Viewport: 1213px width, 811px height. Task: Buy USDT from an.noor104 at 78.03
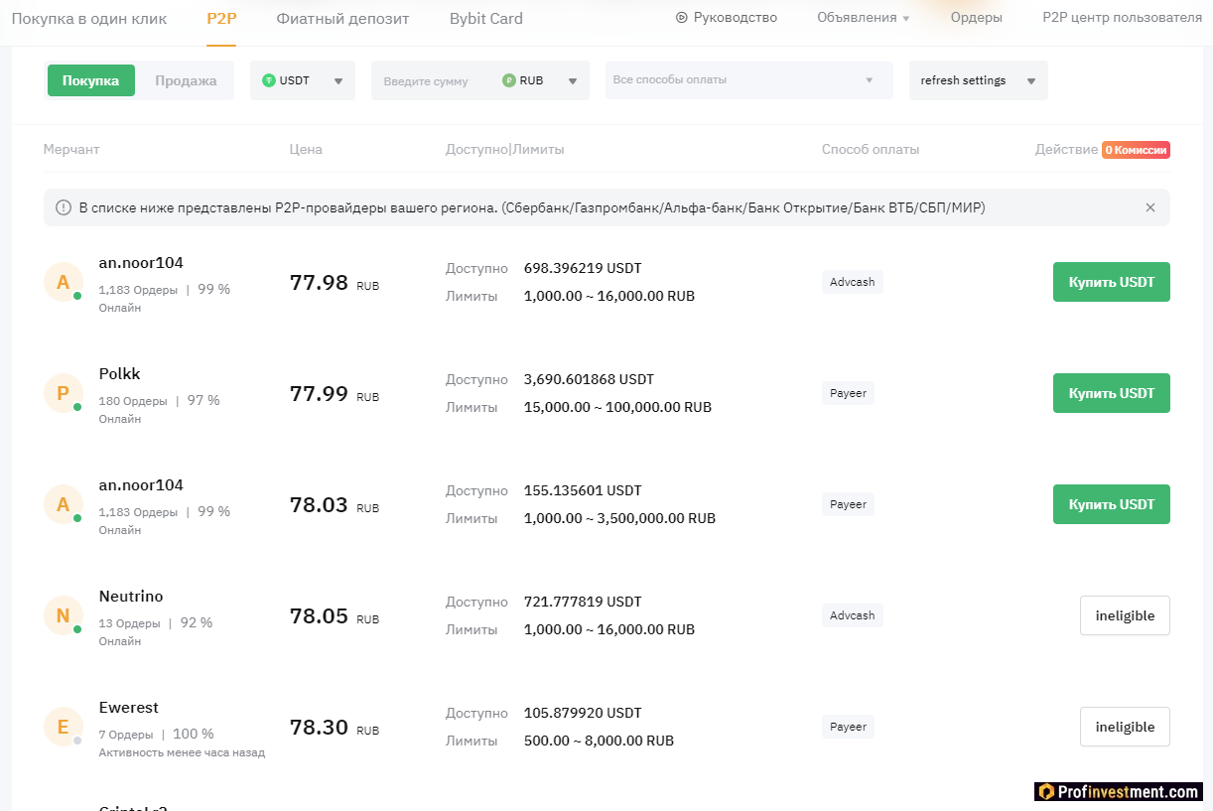pyautogui.click(x=1112, y=504)
